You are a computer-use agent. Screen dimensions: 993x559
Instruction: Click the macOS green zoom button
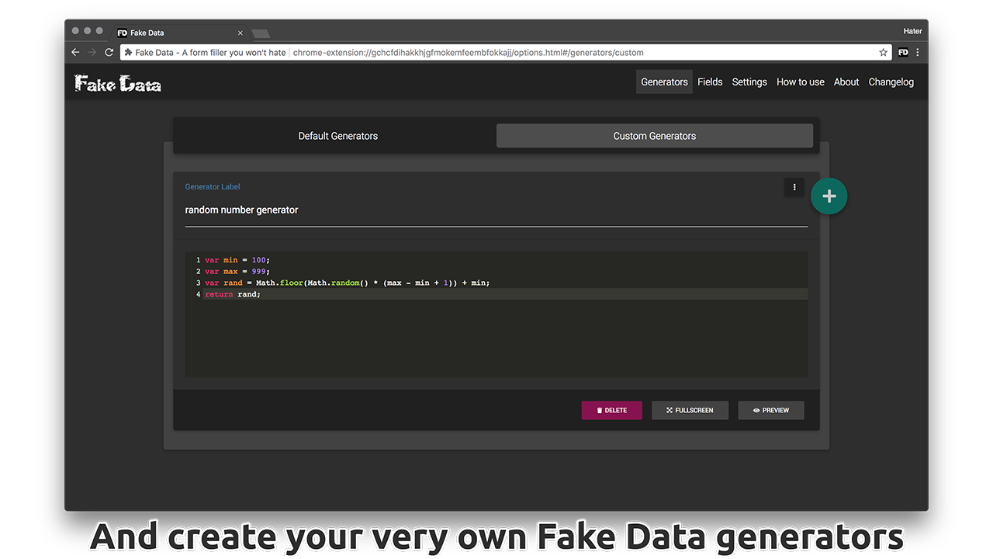click(99, 31)
